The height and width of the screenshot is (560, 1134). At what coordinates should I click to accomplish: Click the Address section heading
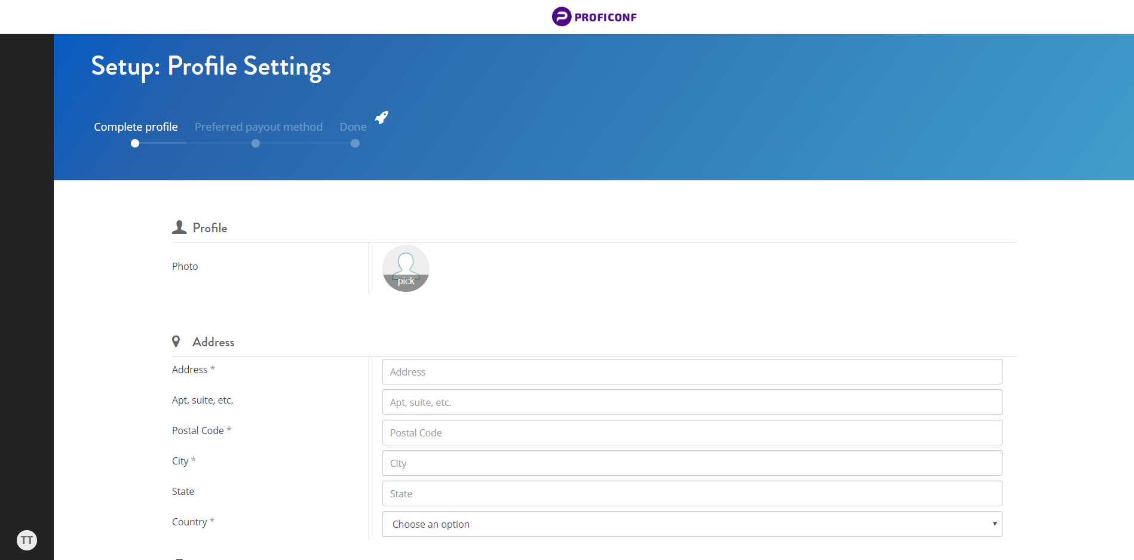point(213,342)
